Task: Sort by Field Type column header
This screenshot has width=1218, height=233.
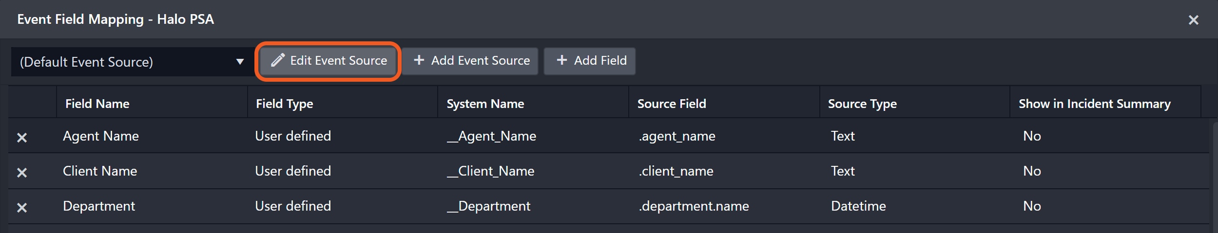Action: pos(285,104)
